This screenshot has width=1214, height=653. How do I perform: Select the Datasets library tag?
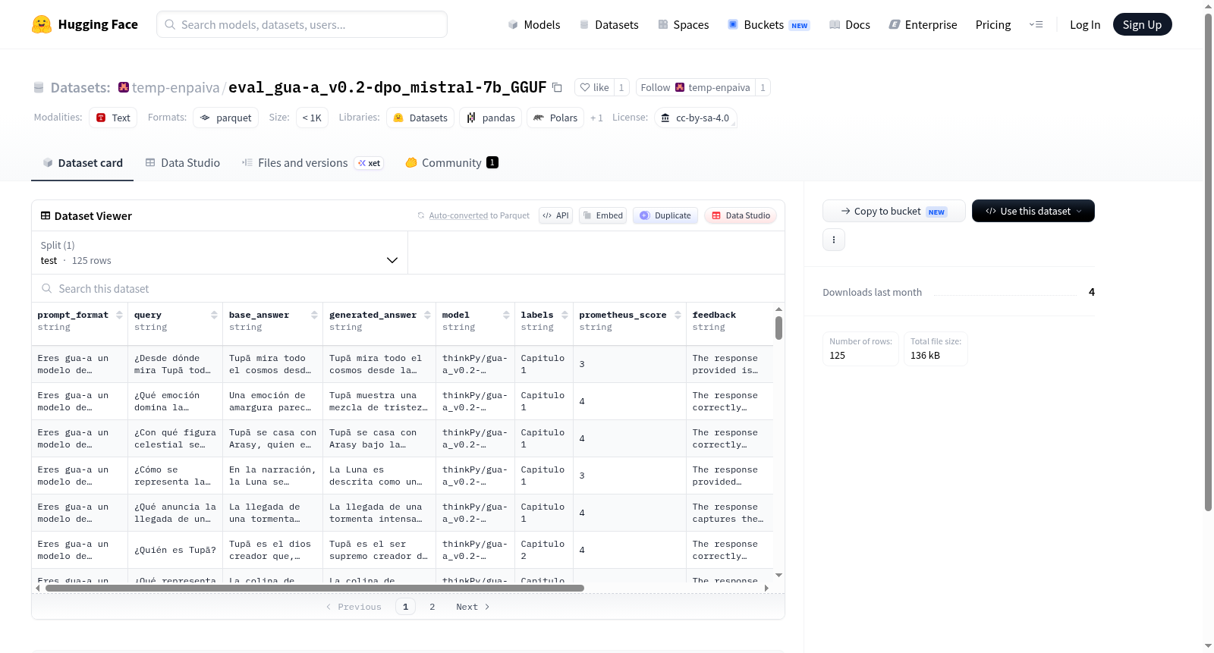click(420, 118)
